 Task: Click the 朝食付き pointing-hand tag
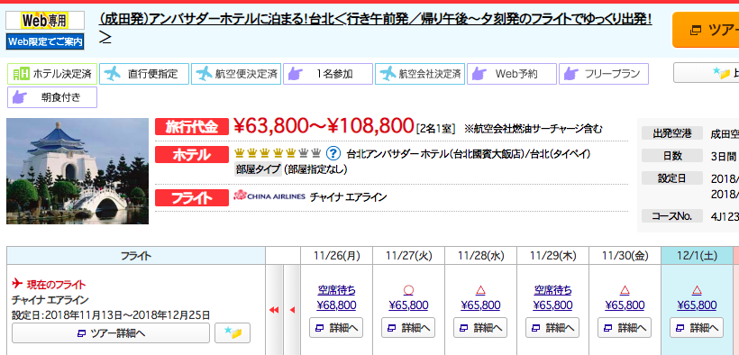pyautogui.click(x=52, y=97)
